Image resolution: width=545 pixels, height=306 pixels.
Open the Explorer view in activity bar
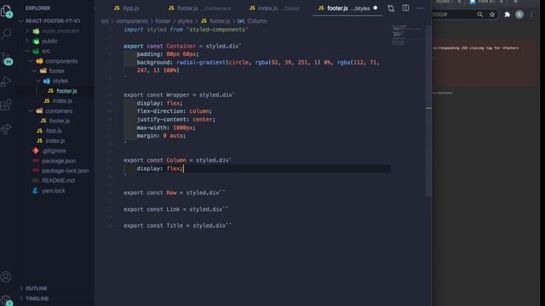tap(6, 11)
